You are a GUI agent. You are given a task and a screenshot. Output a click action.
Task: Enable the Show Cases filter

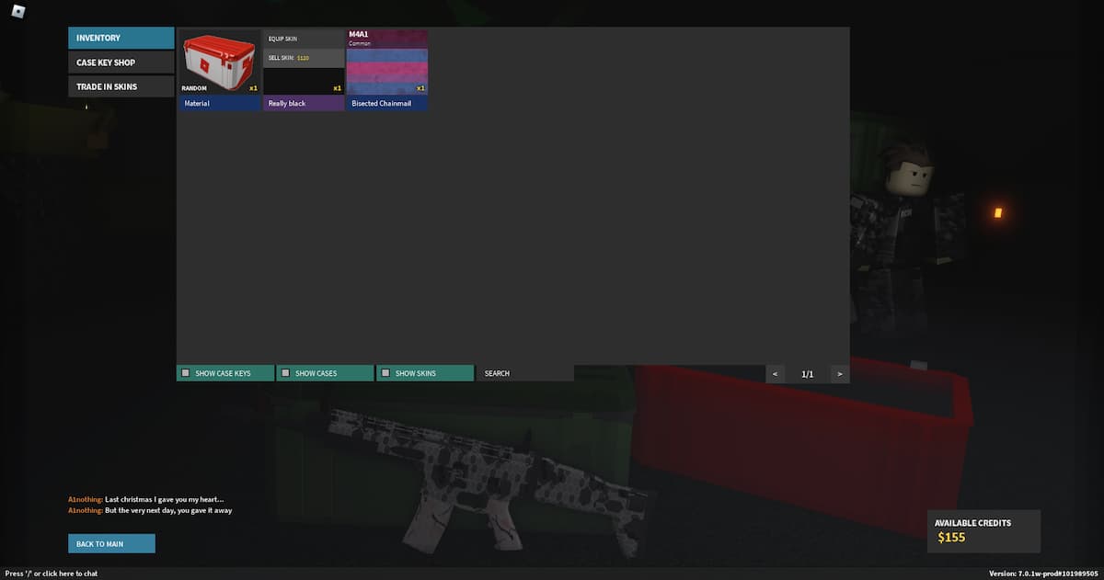coord(324,373)
